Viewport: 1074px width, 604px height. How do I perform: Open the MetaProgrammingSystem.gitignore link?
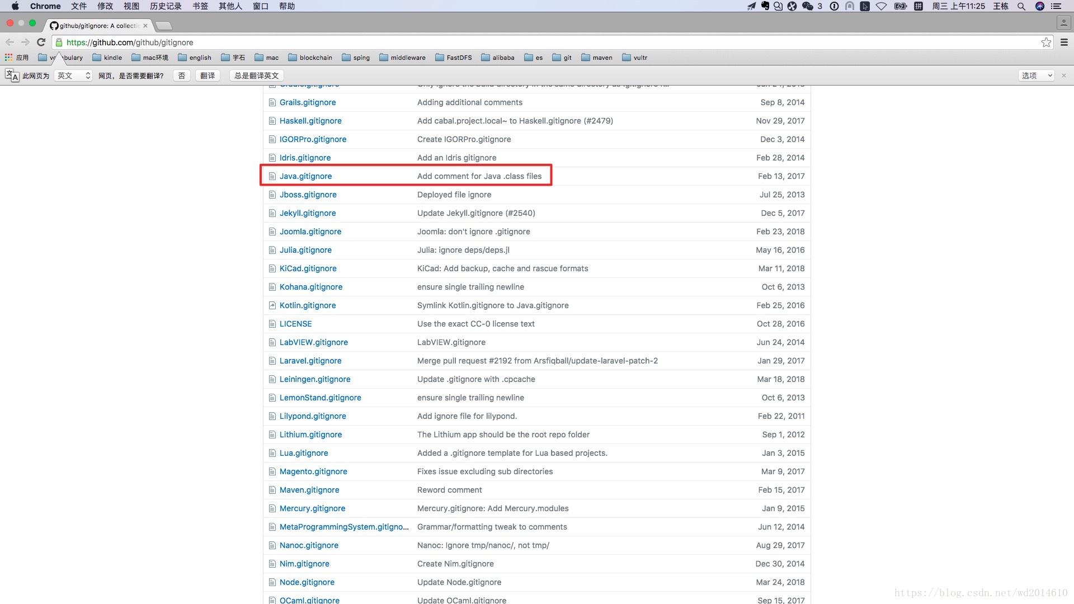344,527
